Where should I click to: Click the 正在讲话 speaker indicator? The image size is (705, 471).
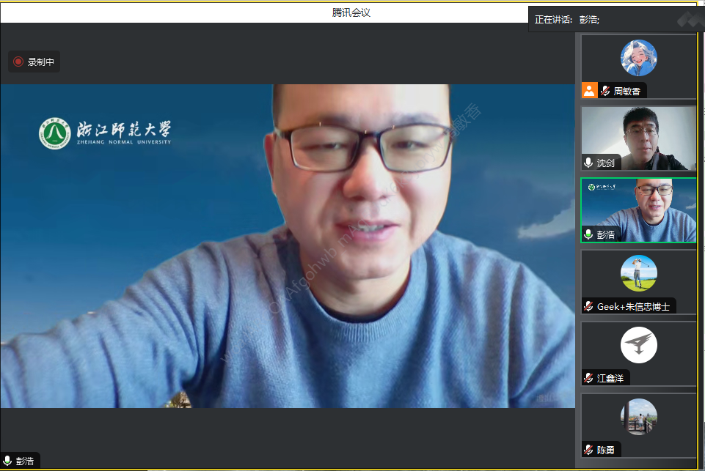pos(567,19)
